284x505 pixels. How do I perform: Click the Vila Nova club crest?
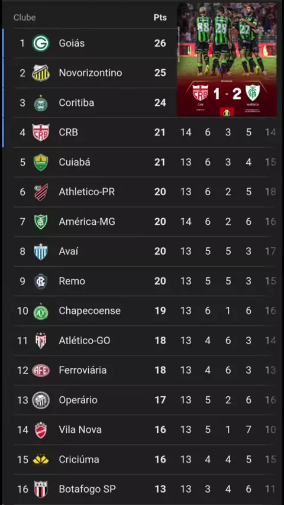(41, 430)
